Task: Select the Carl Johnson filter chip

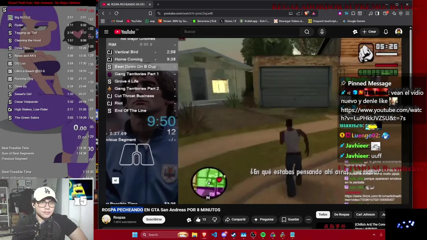Action: pyautogui.click(x=365, y=214)
